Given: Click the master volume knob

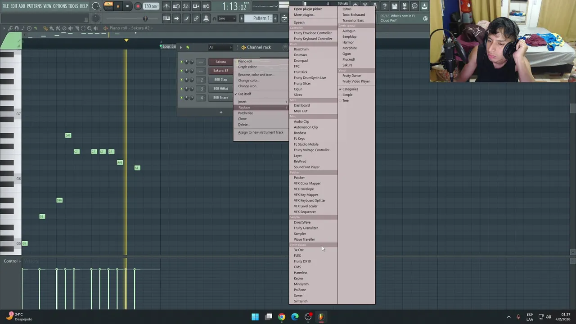Looking at the screenshot, I should click(96, 6).
